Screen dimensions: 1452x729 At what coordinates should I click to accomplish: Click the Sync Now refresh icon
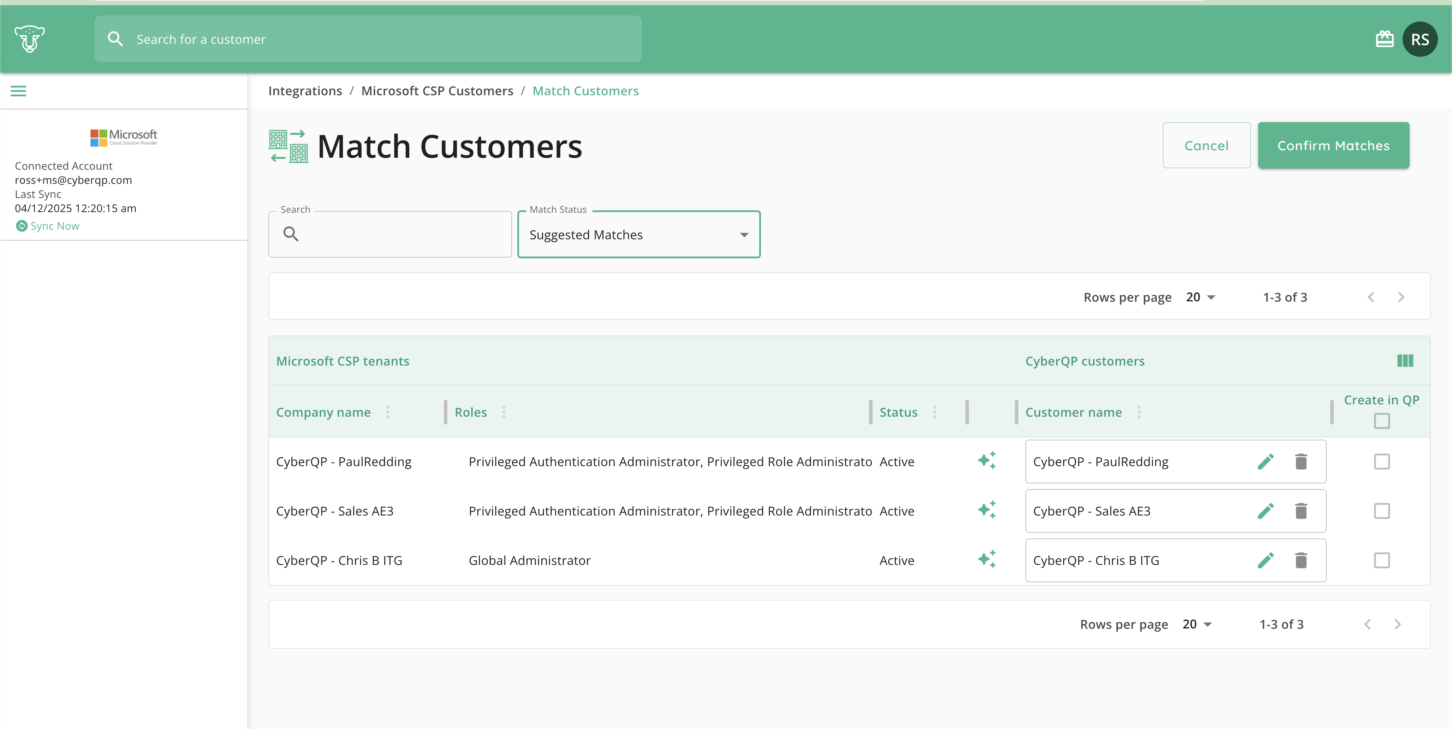tap(22, 226)
